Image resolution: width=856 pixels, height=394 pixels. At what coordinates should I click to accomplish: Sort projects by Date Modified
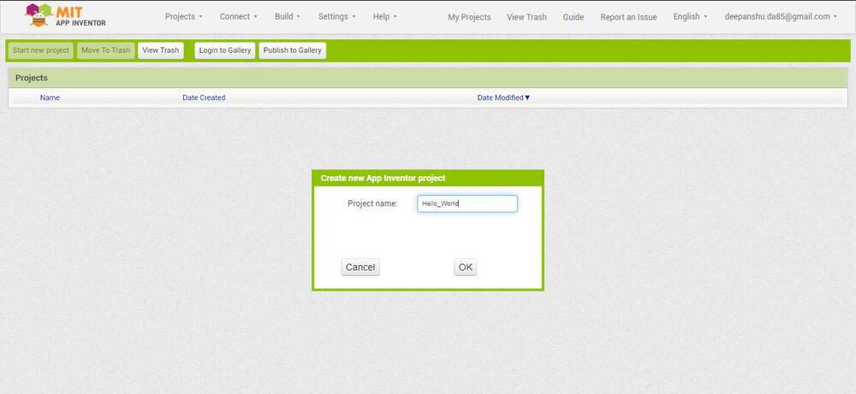point(503,97)
